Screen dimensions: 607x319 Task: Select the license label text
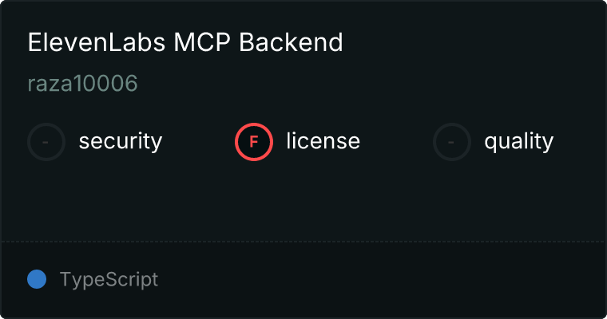323,140
